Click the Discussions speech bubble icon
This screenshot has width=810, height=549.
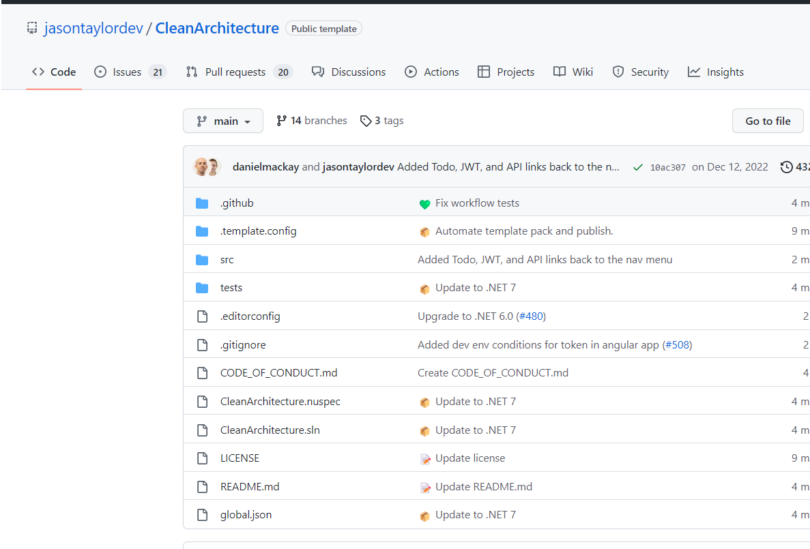click(x=318, y=72)
